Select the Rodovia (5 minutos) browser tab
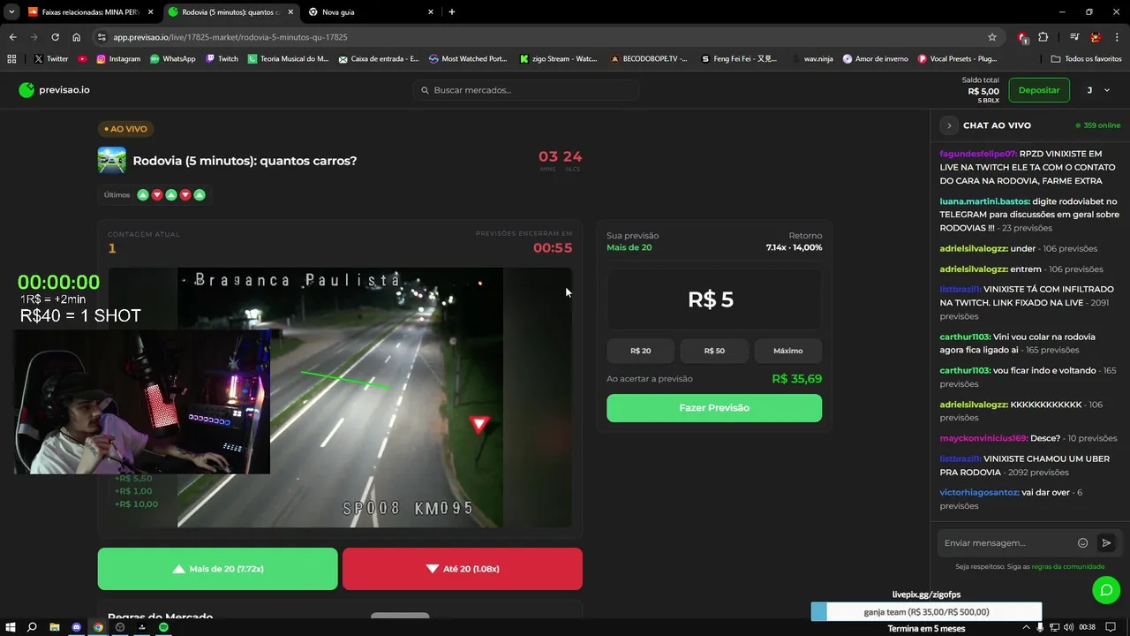Screen dimensions: 1130x636 (230, 12)
